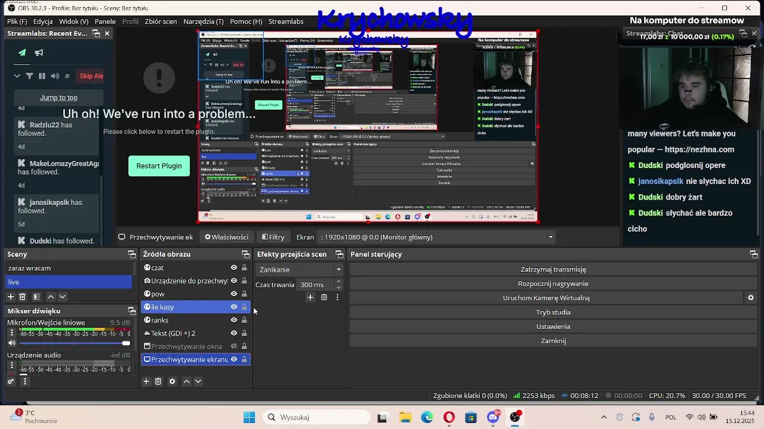764x429 pixels.
Task: Open the Zbiór scen menu
Action: (161, 21)
